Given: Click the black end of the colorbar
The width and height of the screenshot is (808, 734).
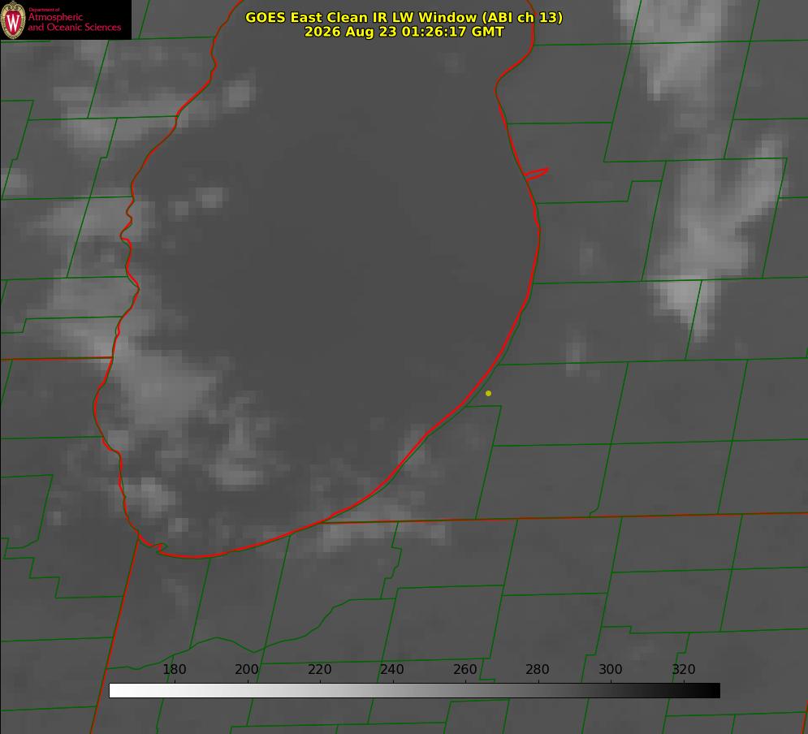Looking at the screenshot, I should (713, 691).
